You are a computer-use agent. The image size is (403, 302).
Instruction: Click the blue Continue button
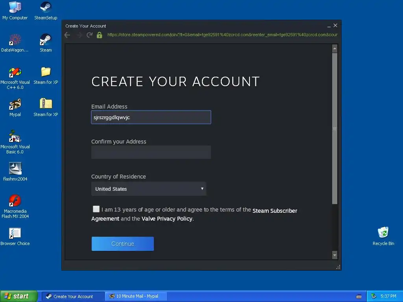coord(123,244)
